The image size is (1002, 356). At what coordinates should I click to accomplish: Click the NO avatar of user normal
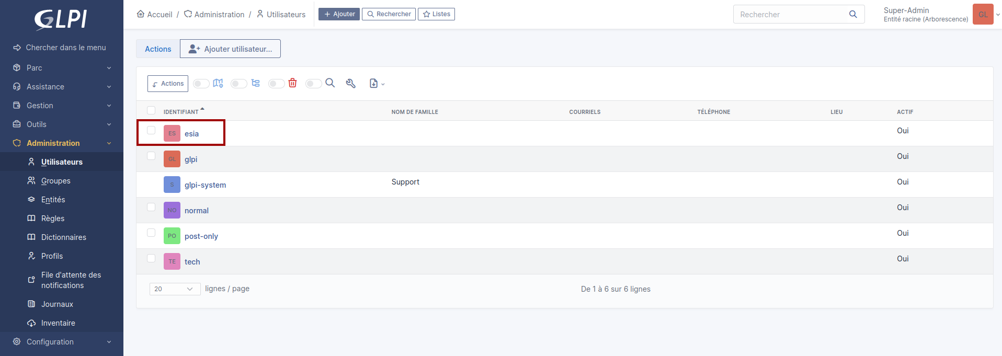(172, 210)
